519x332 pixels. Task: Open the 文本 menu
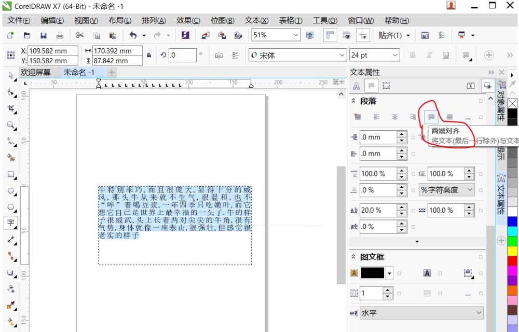tap(256, 21)
